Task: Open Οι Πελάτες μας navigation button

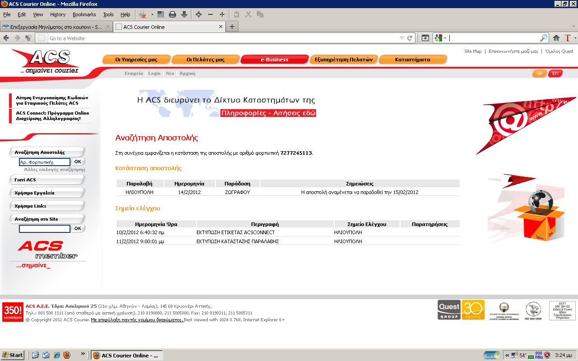Action: [x=205, y=59]
